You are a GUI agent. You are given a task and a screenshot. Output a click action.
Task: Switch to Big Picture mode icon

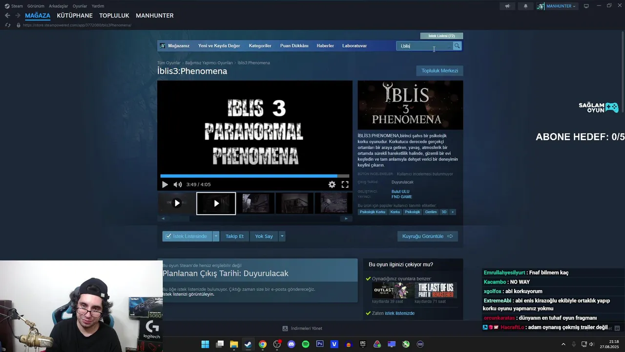tap(586, 6)
